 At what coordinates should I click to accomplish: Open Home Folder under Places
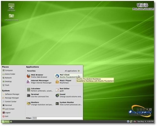(x=9, y=74)
